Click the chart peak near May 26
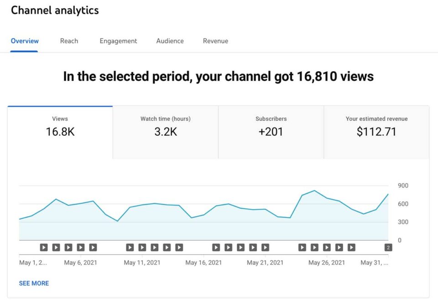This screenshot has width=438, height=306. (314, 191)
